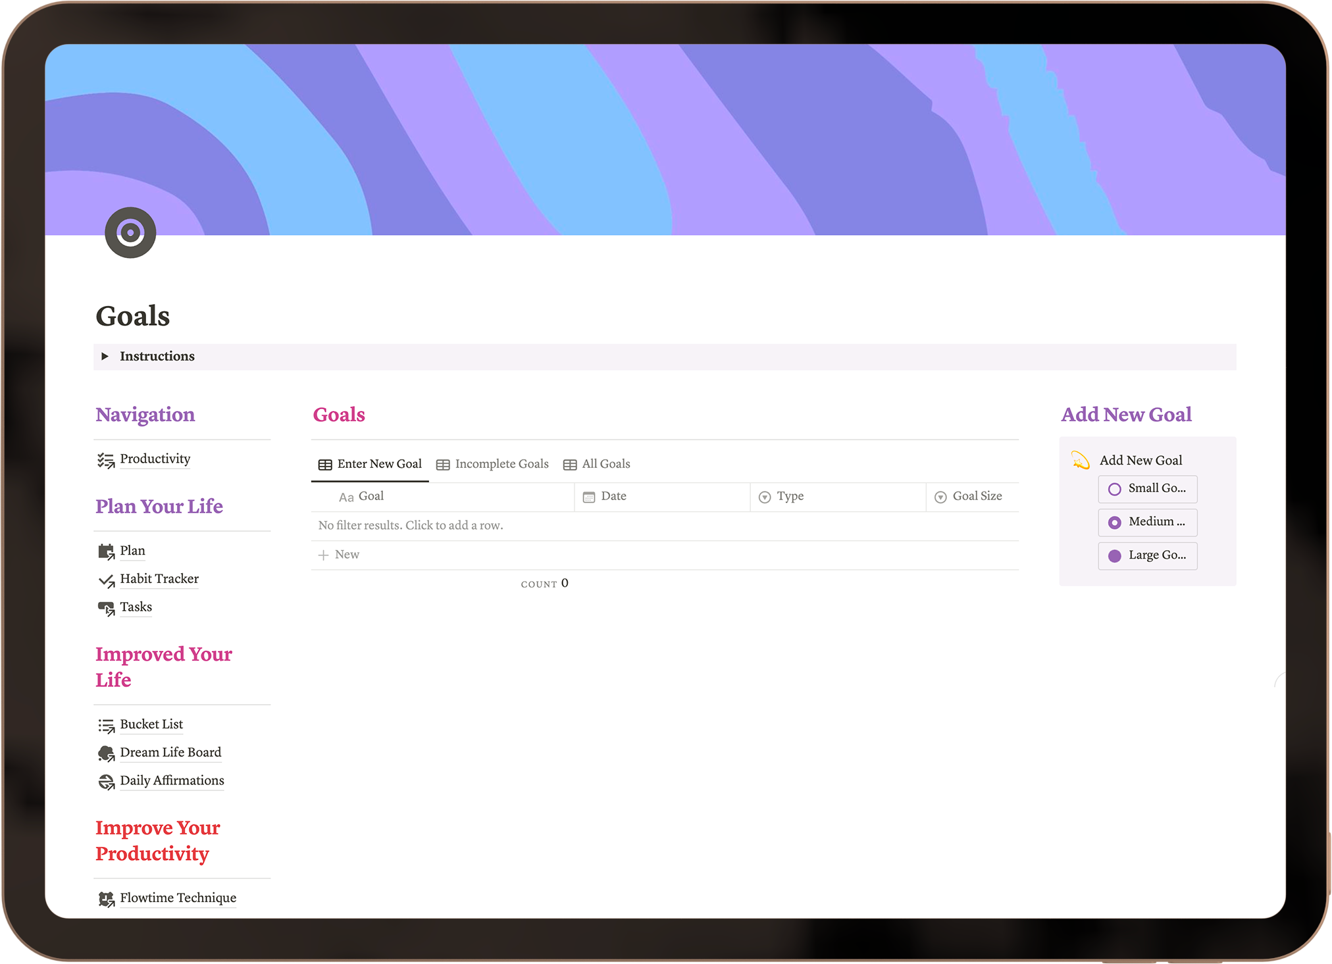Image resolution: width=1332 pixels, height=964 pixels.
Task: Expand the Instructions toggle
Action: point(105,356)
